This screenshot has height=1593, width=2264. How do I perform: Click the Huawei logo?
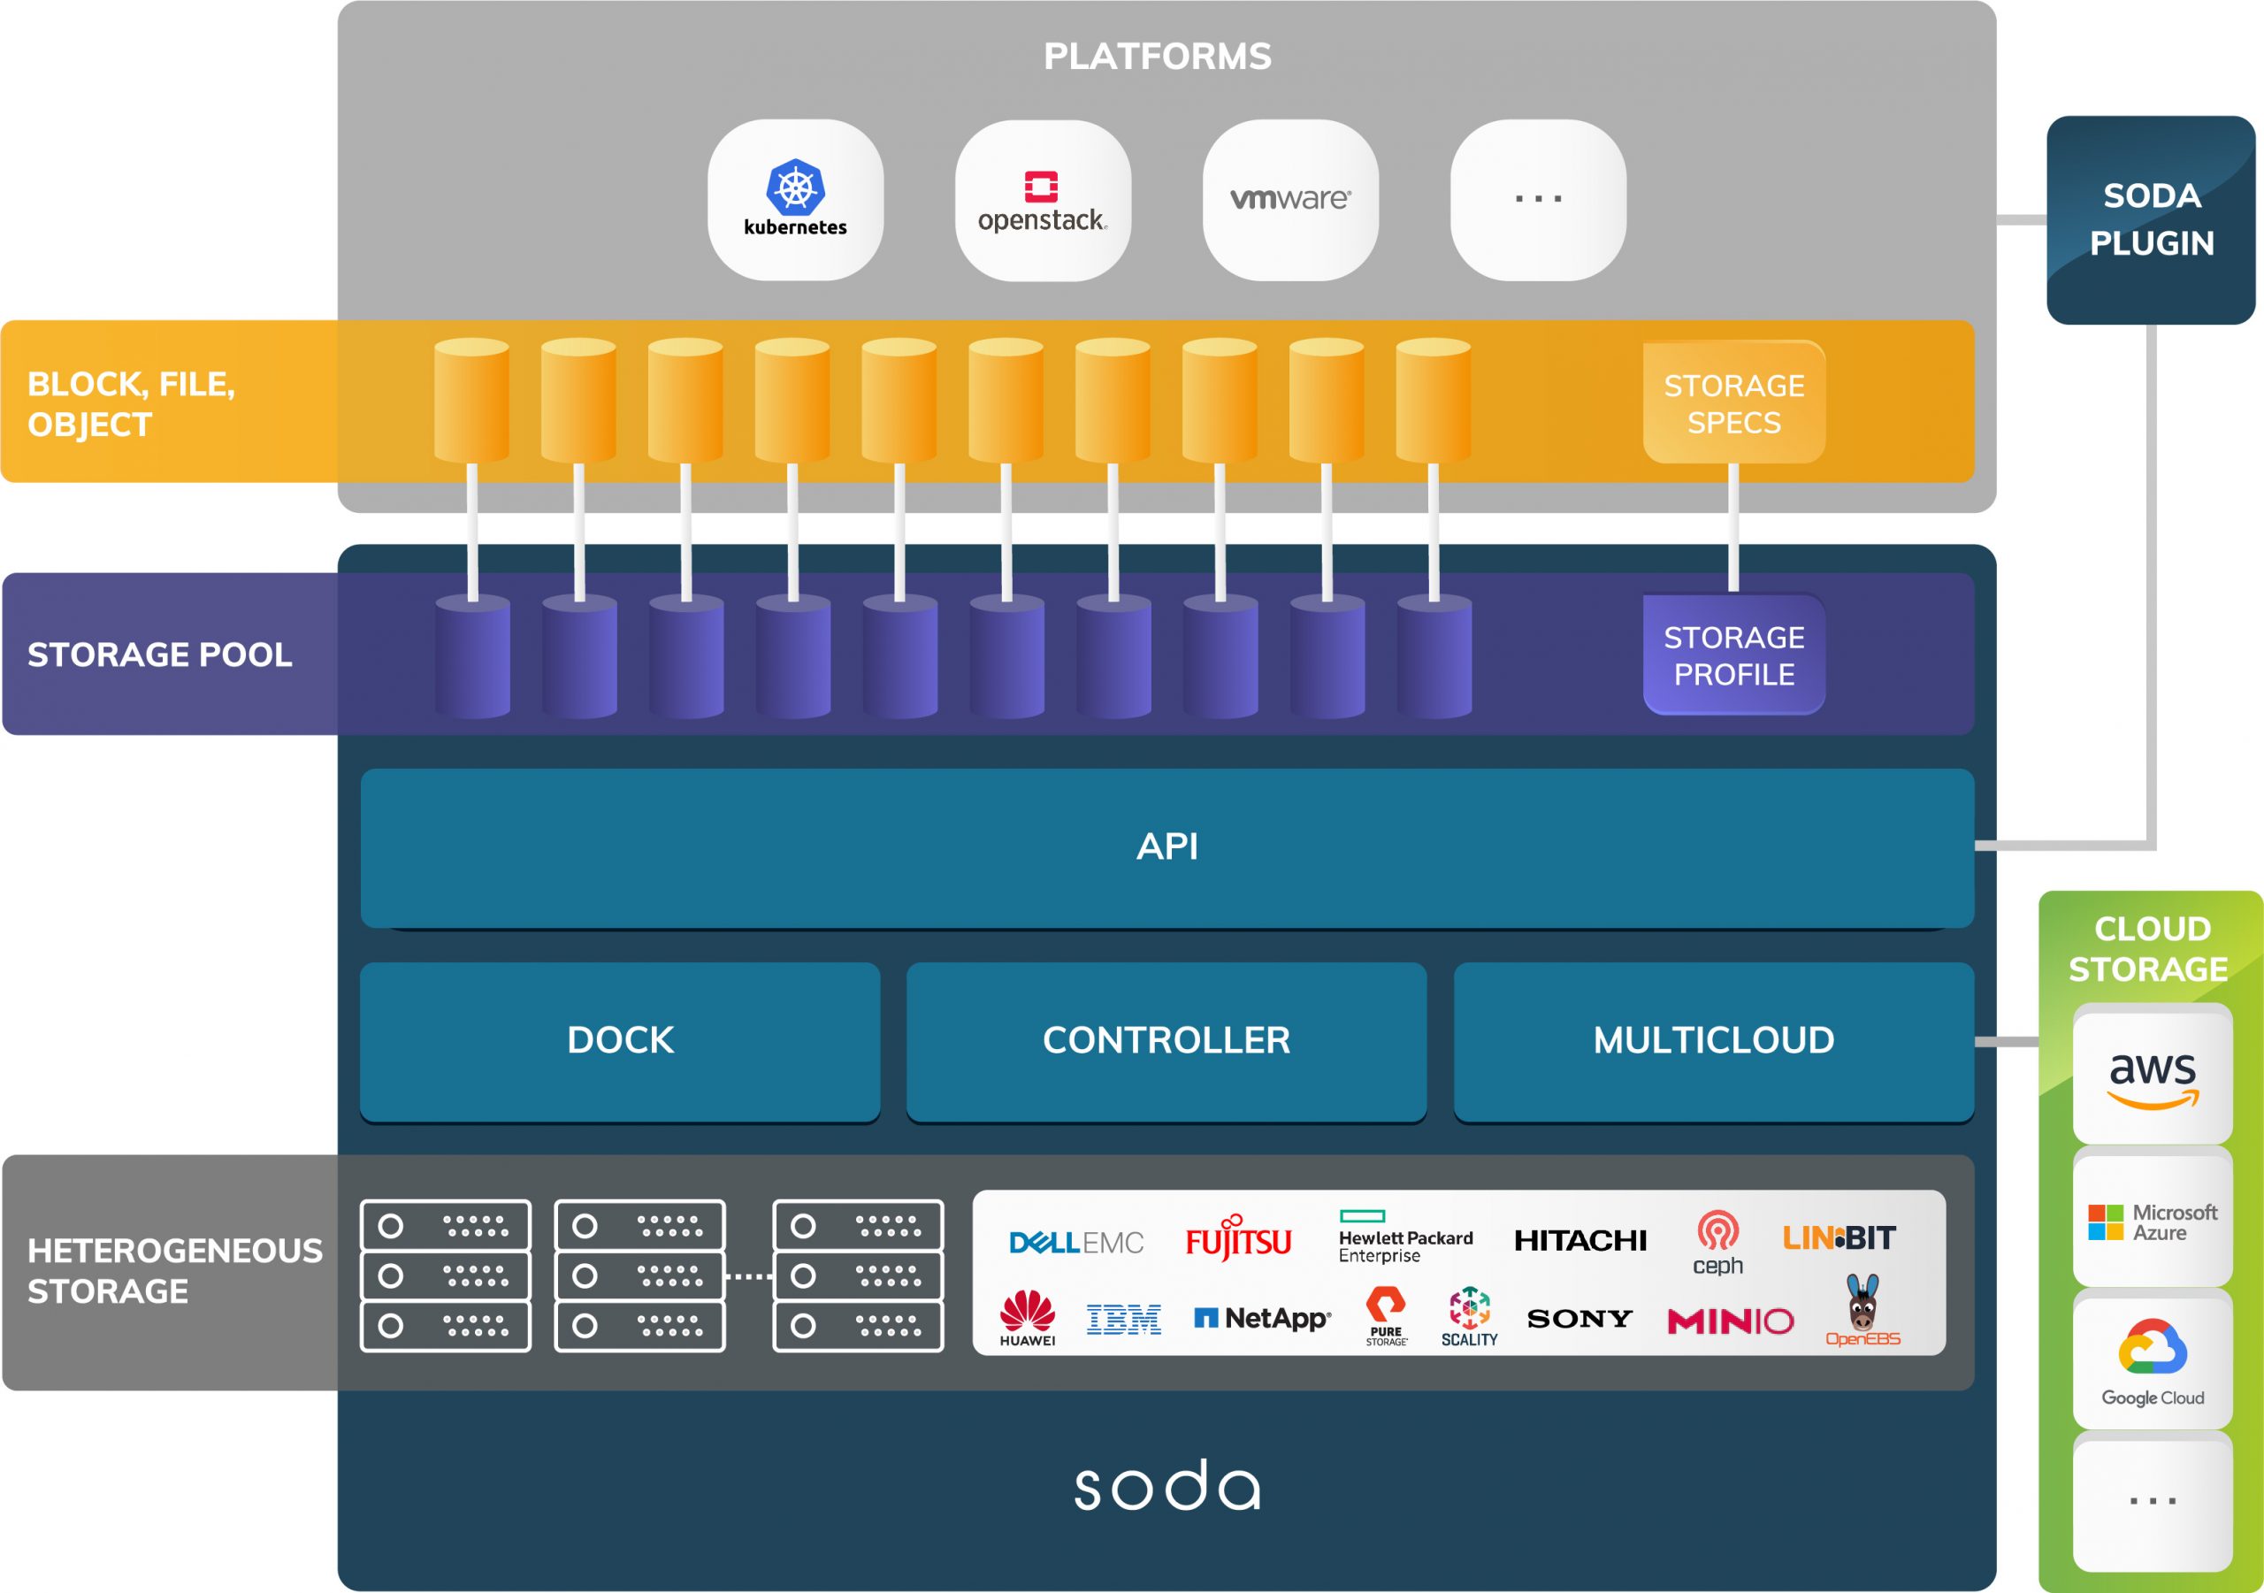1028,1318
